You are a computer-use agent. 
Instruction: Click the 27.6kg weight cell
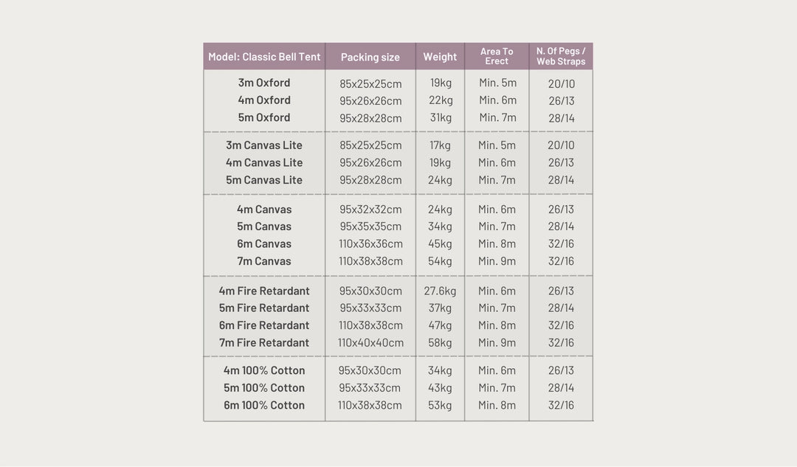point(440,291)
